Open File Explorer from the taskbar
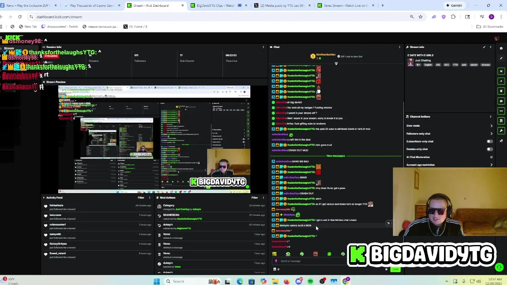The height and width of the screenshot is (285, 507). [x=275, y=281]
